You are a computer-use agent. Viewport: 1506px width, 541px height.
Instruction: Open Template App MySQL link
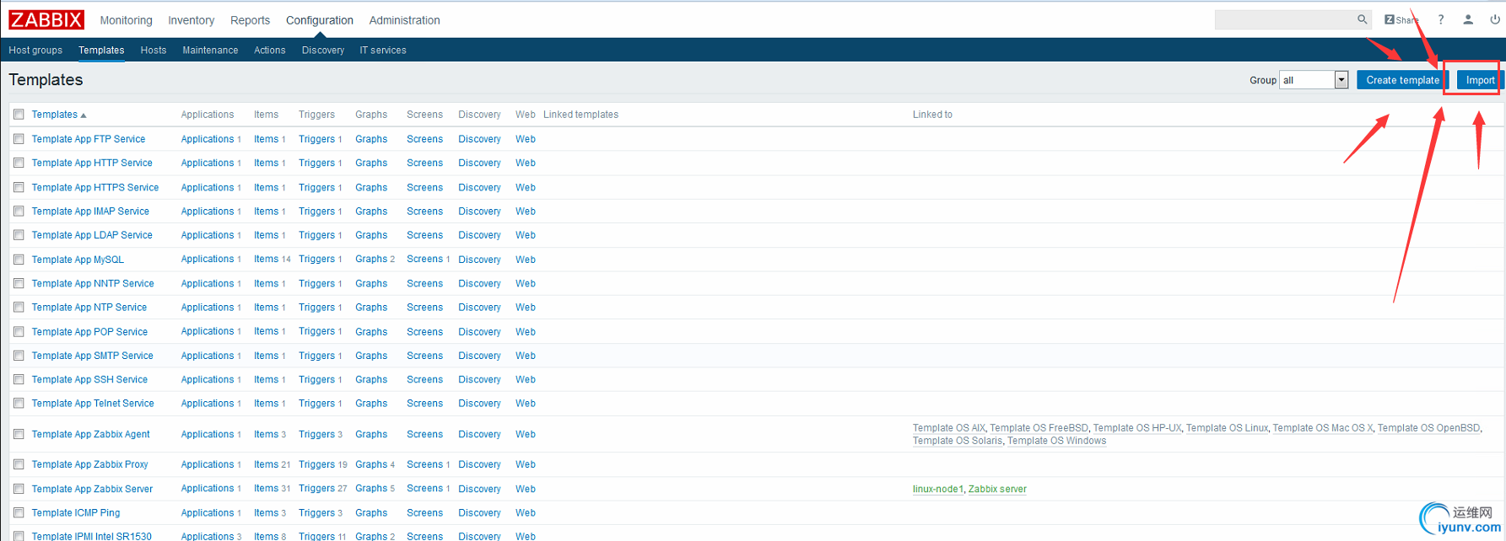(x=78, y=260)
